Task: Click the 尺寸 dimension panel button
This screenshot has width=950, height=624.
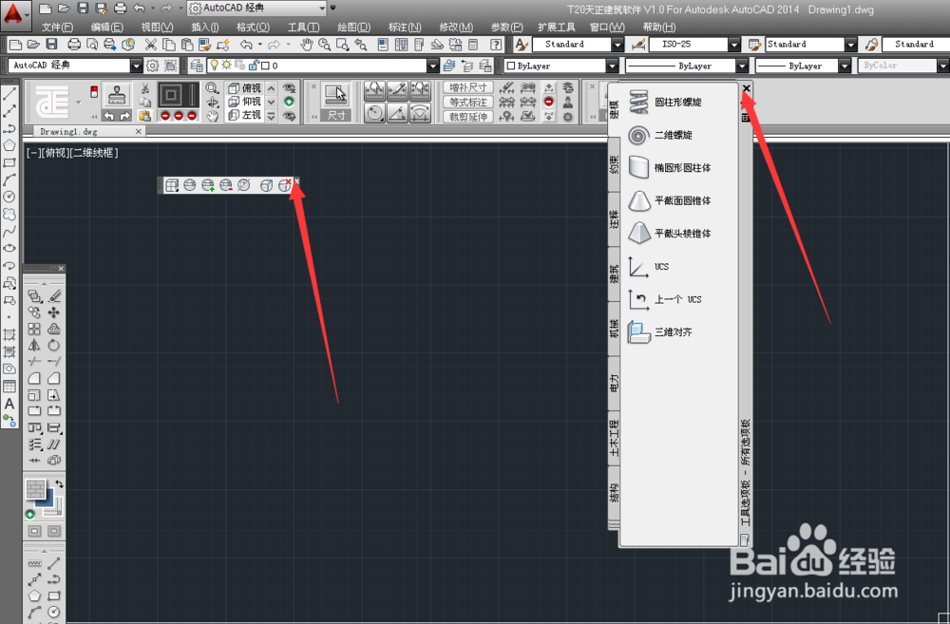Action: click(x=335, y=102)
